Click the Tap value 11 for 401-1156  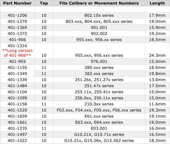[x=44, y=104]
